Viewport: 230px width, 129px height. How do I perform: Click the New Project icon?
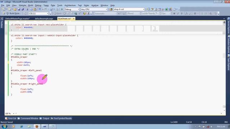[x=4, y=9]
